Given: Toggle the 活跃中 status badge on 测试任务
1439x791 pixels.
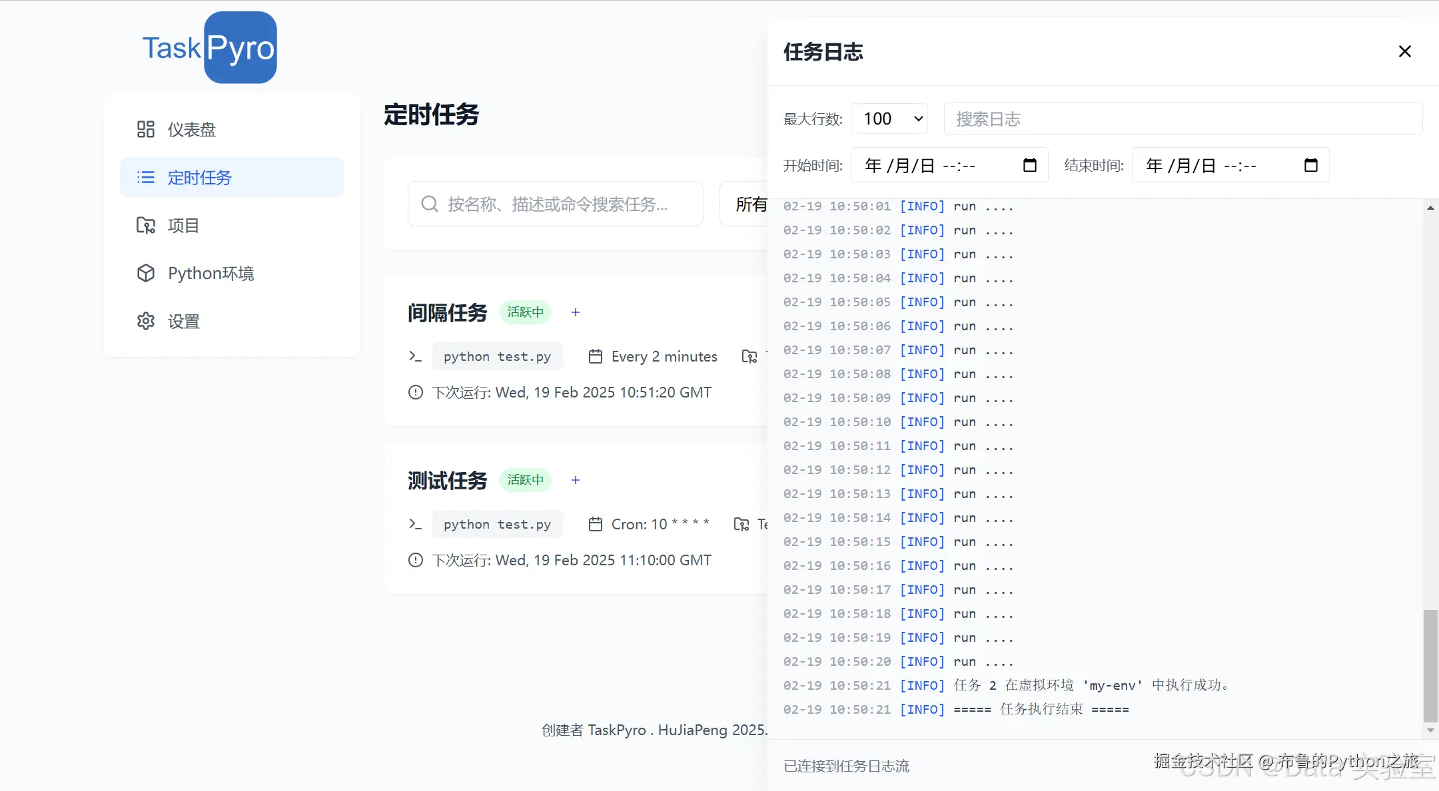Looking at the screenshot, I should click(x=525, y=479).
